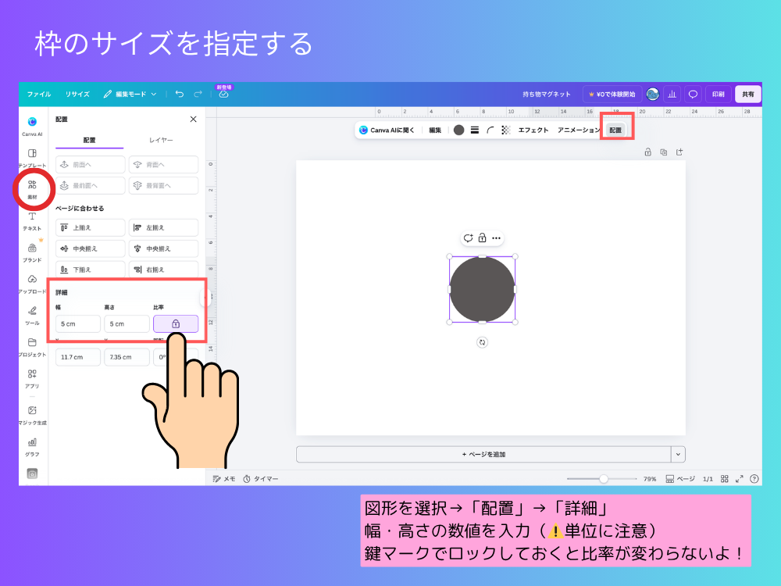
Task: Click the 印刷 print button
Action: coord(719,94)
